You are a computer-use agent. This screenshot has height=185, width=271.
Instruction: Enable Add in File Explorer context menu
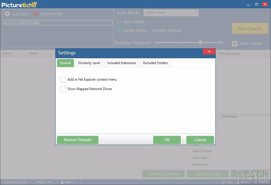62,80
